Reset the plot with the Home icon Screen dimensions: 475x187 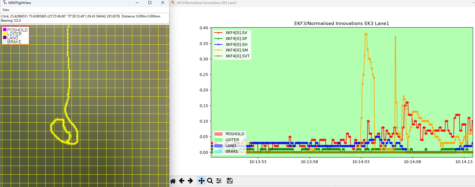tap(173, 181)
